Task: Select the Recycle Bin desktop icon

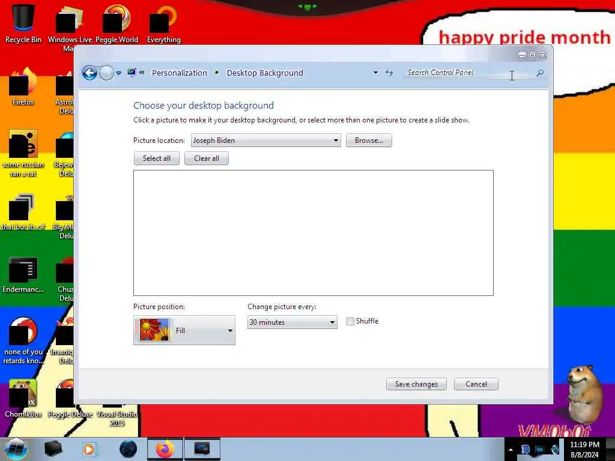Action: click(23, 23)
